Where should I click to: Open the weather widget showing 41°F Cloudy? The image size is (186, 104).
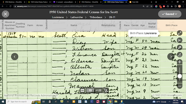159,102
